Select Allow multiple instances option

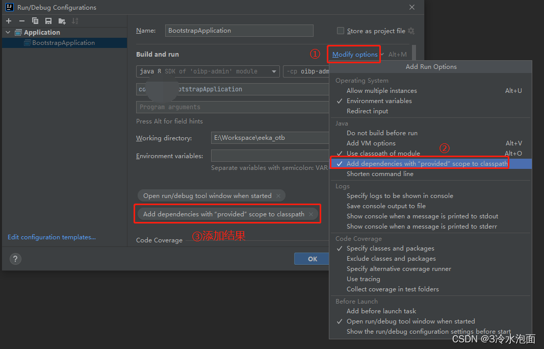[x=430, y=91]
